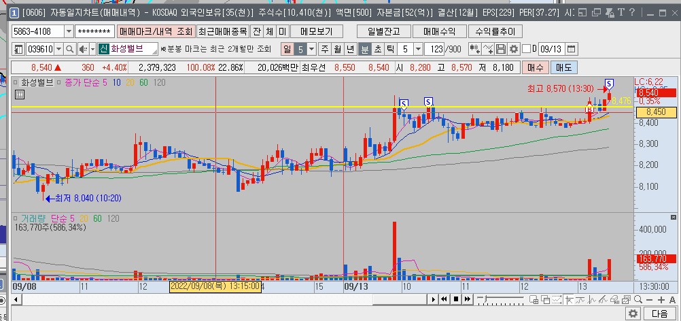The image size is (681, 321).
Task: Click 최근매매종목 button
Action: click(223, 31)
